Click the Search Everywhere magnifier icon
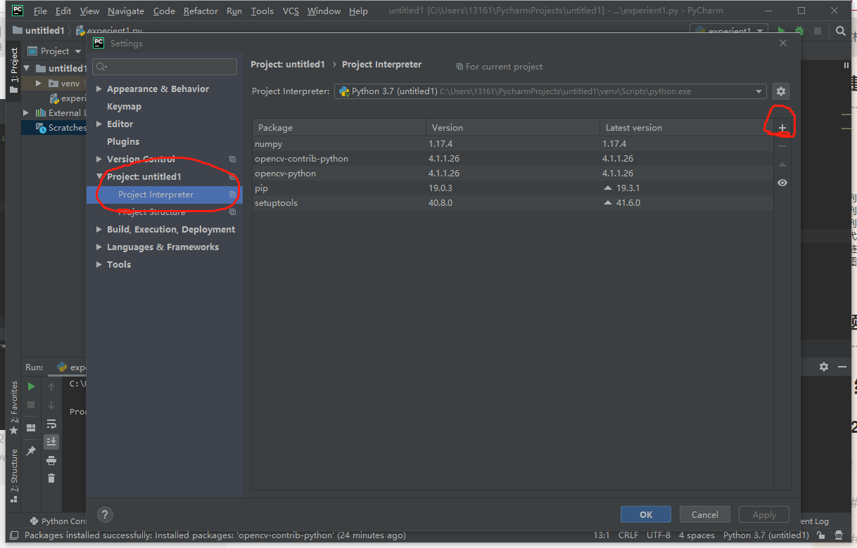This screenshot has width=857, height=548. tap(841, 31)
